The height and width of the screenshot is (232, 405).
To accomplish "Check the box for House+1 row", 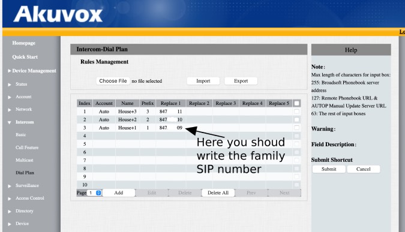I will pos(296,128).
